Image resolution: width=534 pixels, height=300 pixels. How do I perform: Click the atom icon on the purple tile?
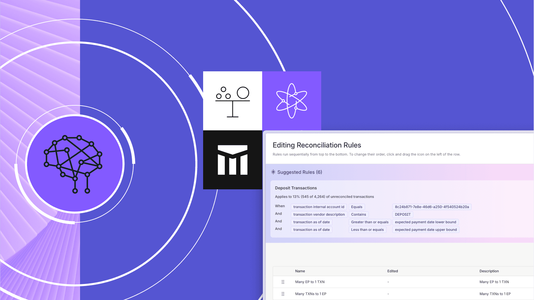[x=292, y=100]
